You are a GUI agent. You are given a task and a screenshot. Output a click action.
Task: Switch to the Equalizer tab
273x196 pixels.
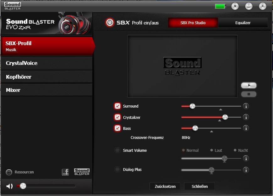[x=243, y=23]
